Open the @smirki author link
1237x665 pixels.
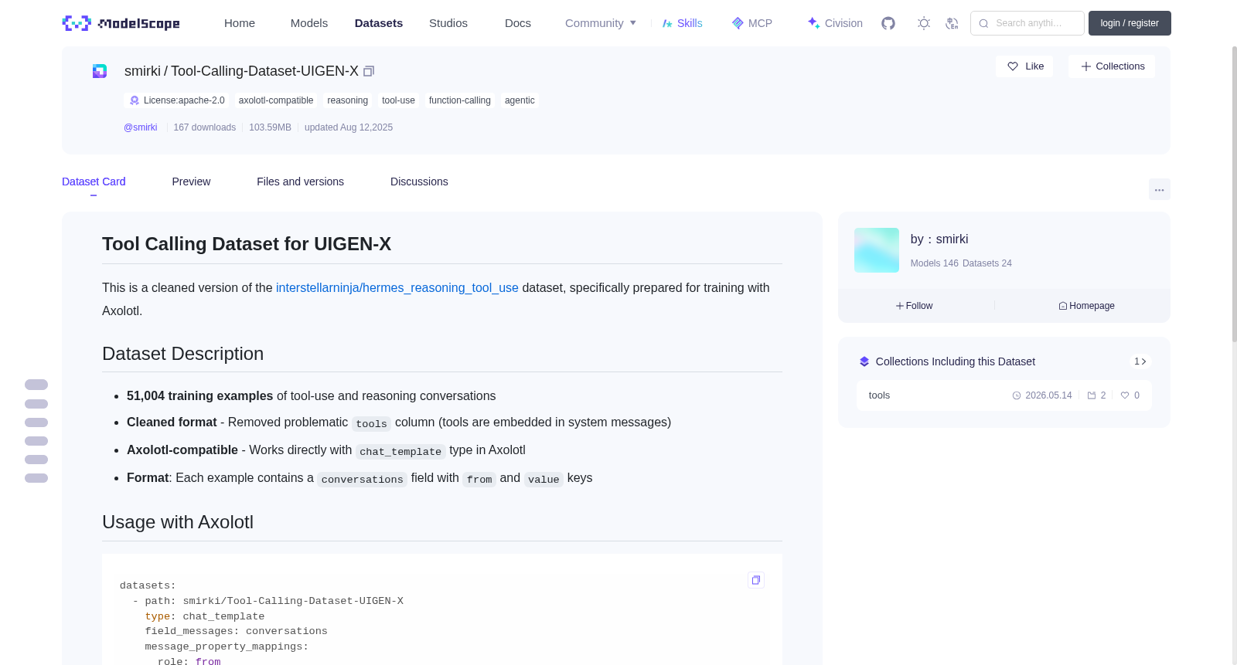point(141,127)
